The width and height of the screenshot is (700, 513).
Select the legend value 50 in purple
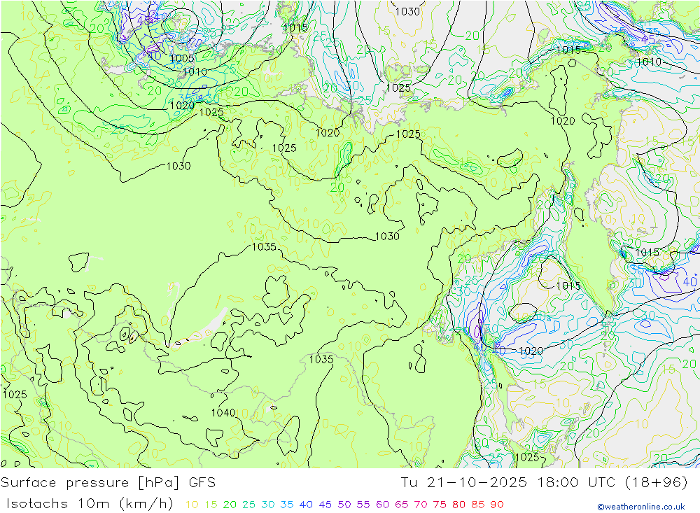pyautogui.click(x=344, y=505)
